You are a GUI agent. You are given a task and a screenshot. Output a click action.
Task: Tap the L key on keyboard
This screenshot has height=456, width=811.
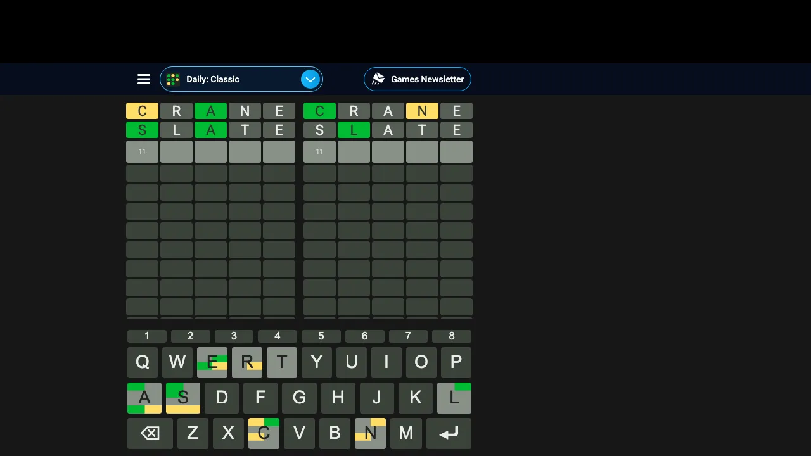click(454, 398)
